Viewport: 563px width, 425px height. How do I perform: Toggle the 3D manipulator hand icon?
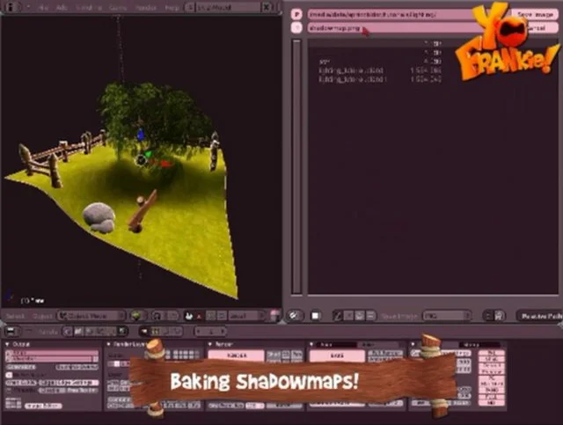click(189, 316)
